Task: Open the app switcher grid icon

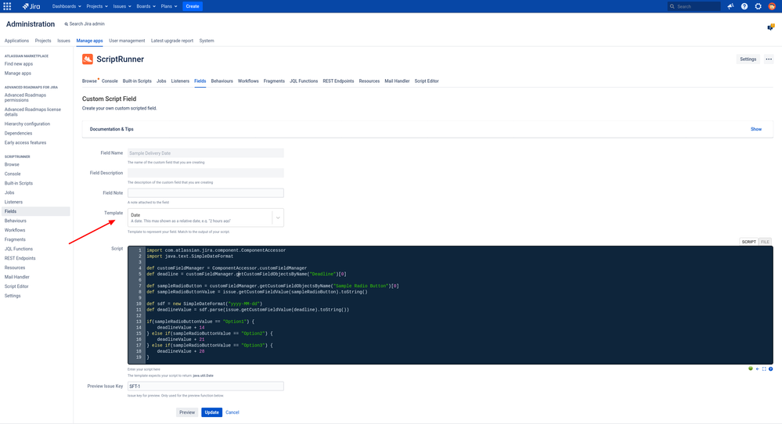Action: [x=7, y=6]
